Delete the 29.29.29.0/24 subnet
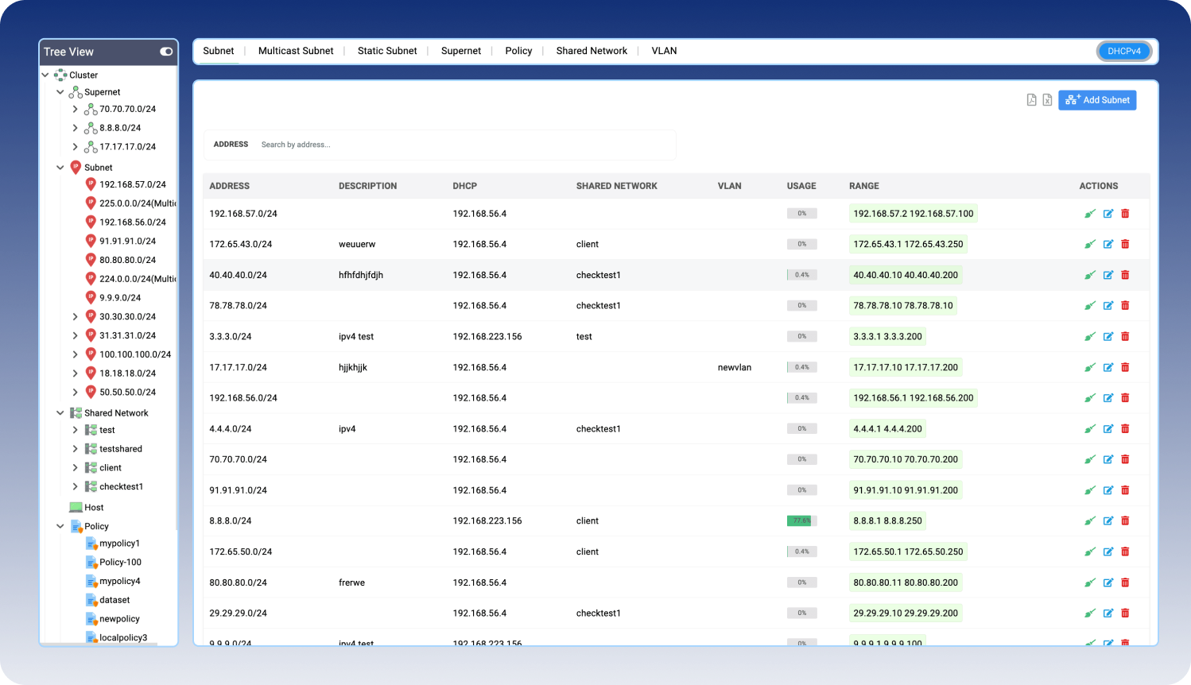 click(1125, 613)
